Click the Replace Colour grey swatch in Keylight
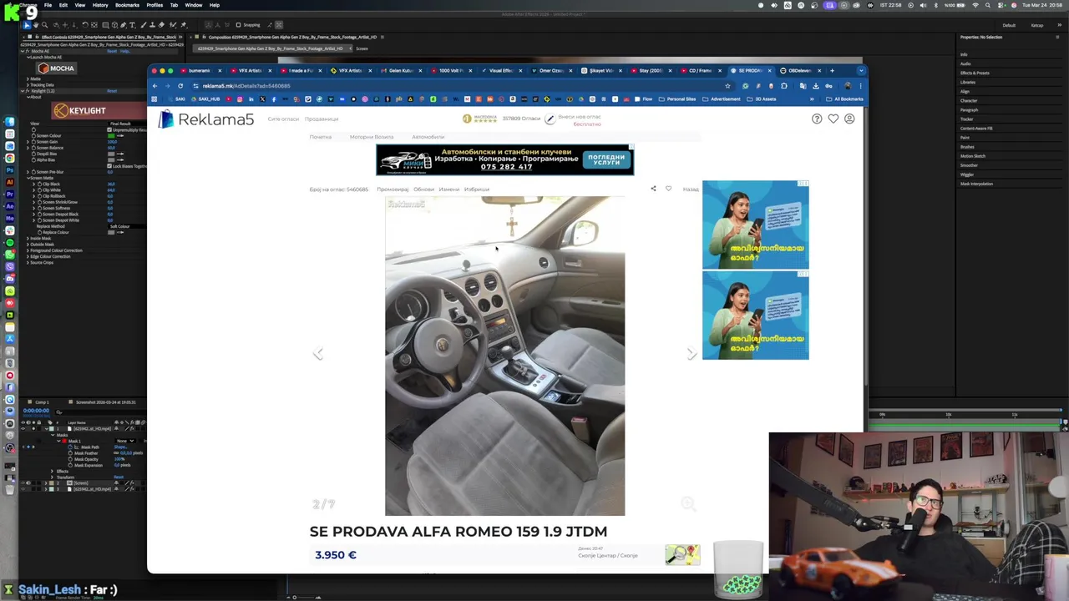1069x601 pixels. [112, 232]
